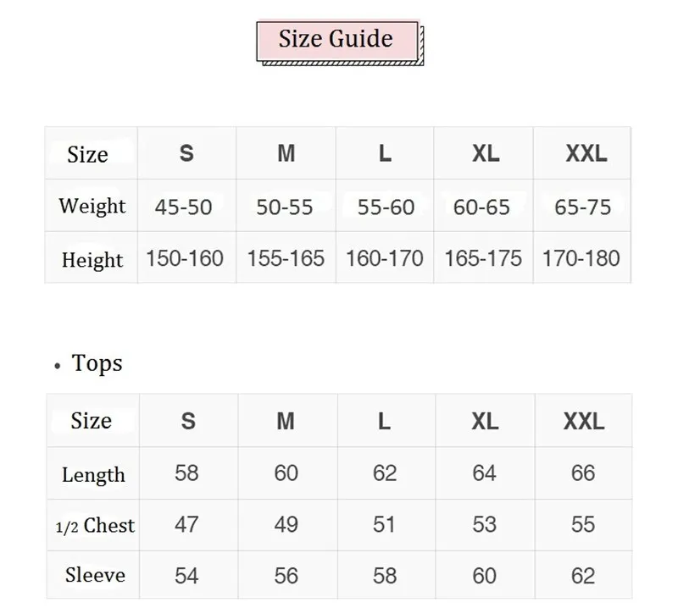
Task: Select chest value 51
Action: point(384,525)
